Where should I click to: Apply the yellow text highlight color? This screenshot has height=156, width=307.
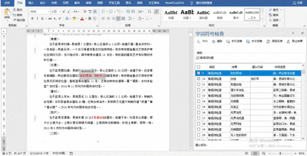click(x=74, y=18)
